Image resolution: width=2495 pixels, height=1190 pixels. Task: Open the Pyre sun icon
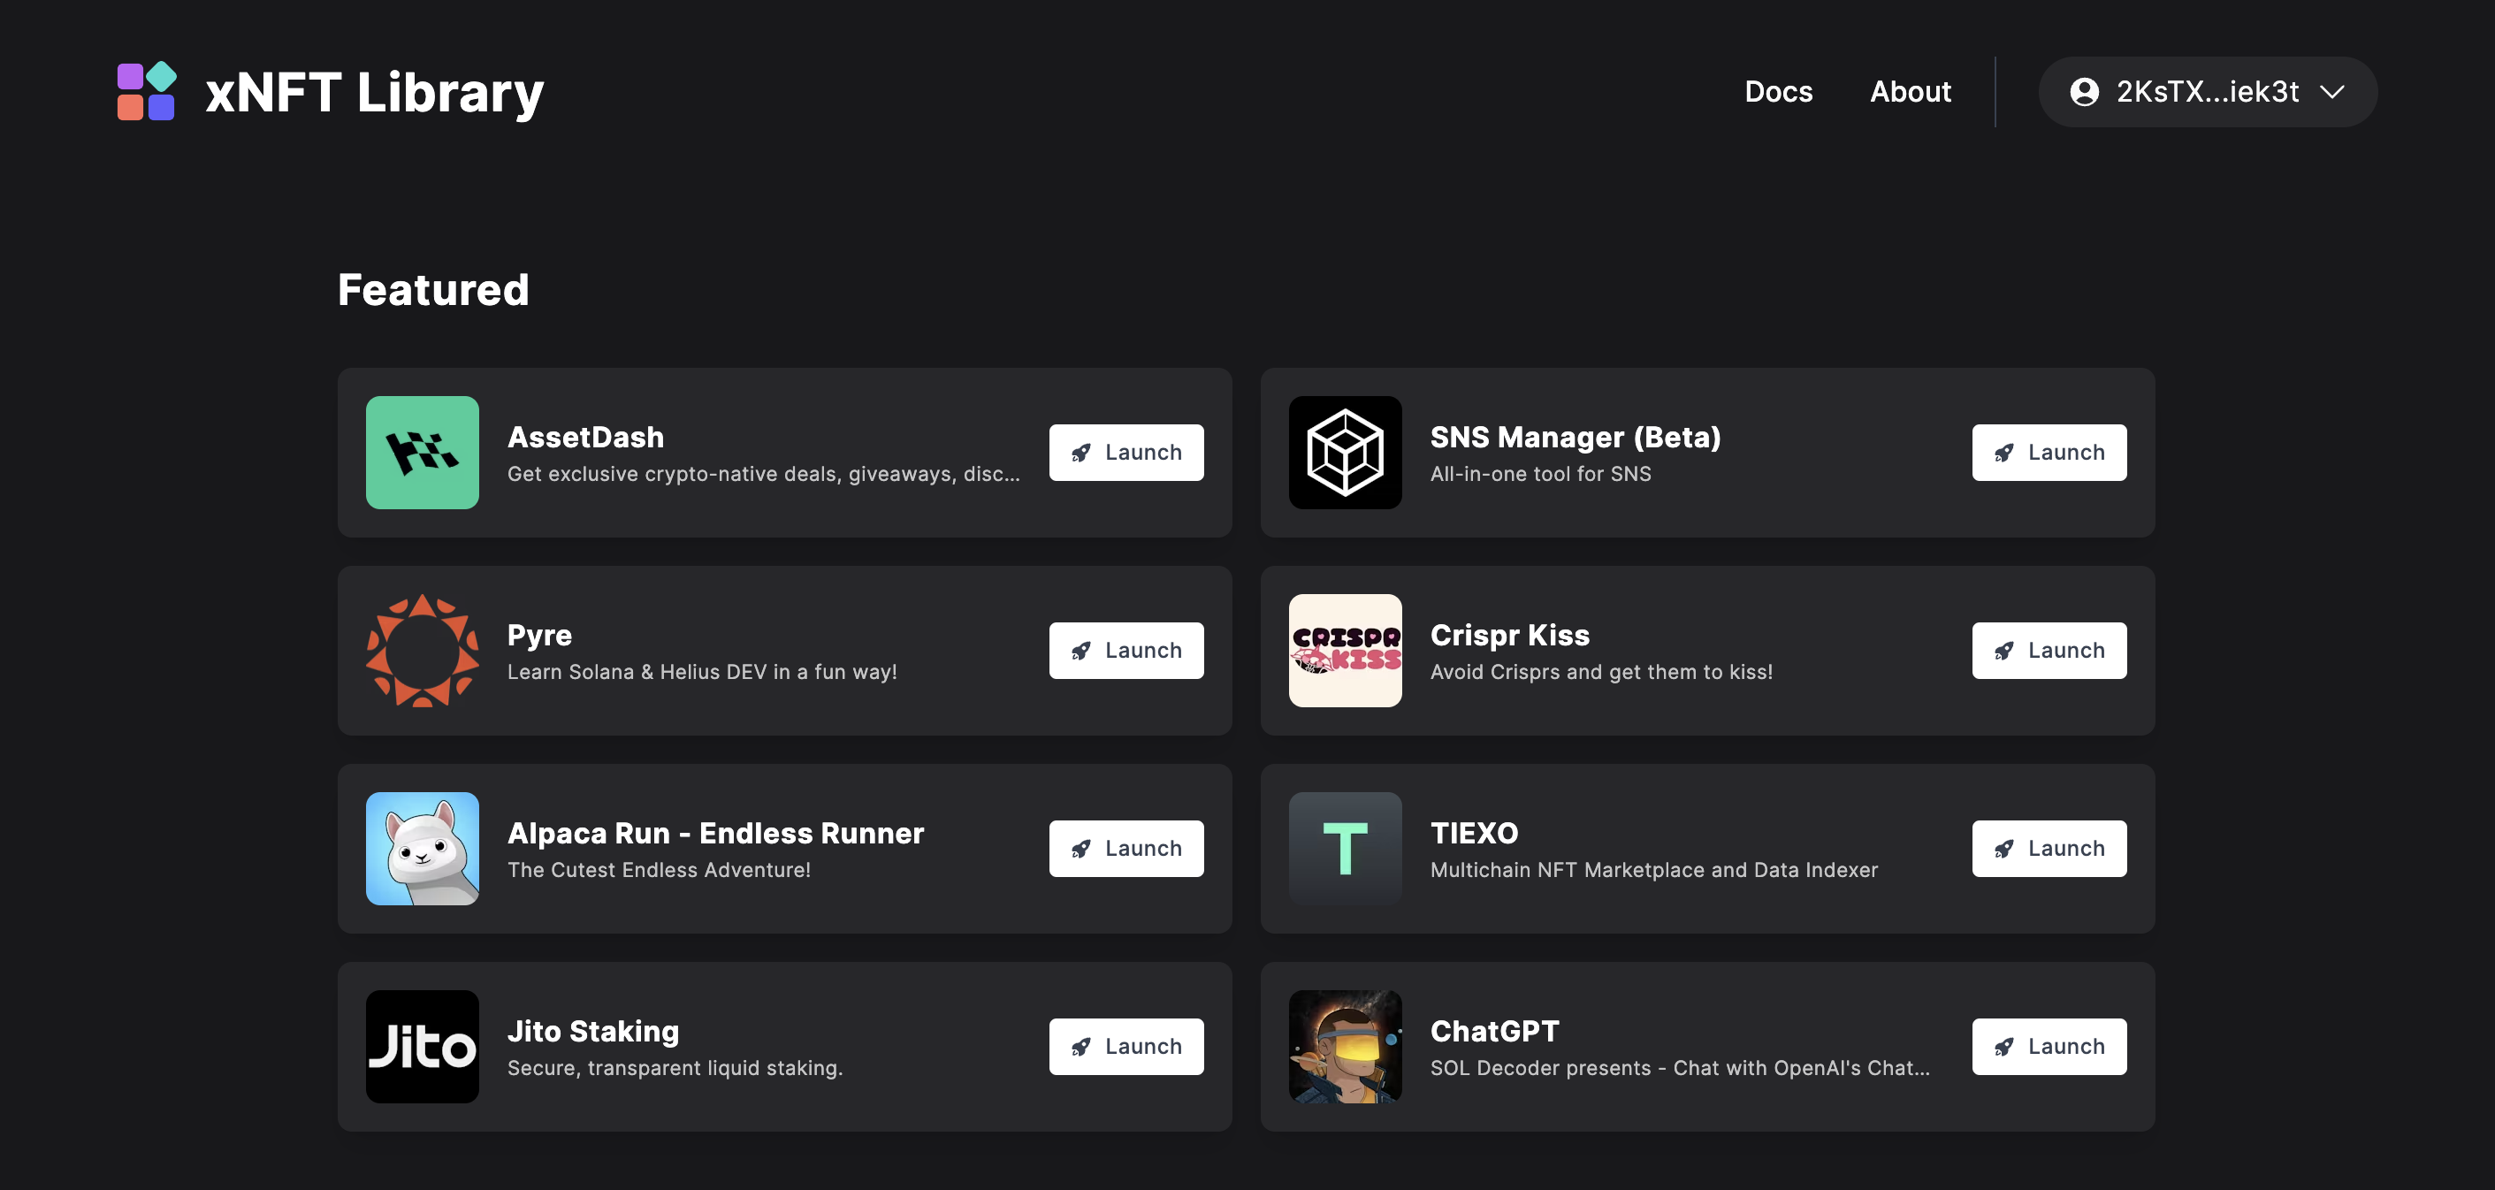pyautogui.click(x=423, y=650)
